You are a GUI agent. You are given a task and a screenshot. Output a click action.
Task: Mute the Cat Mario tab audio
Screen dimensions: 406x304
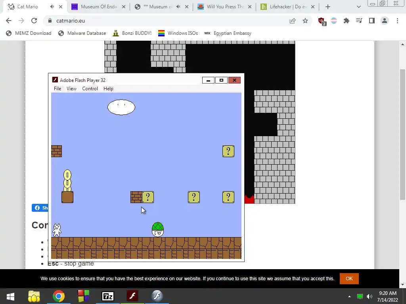point(52,7)
